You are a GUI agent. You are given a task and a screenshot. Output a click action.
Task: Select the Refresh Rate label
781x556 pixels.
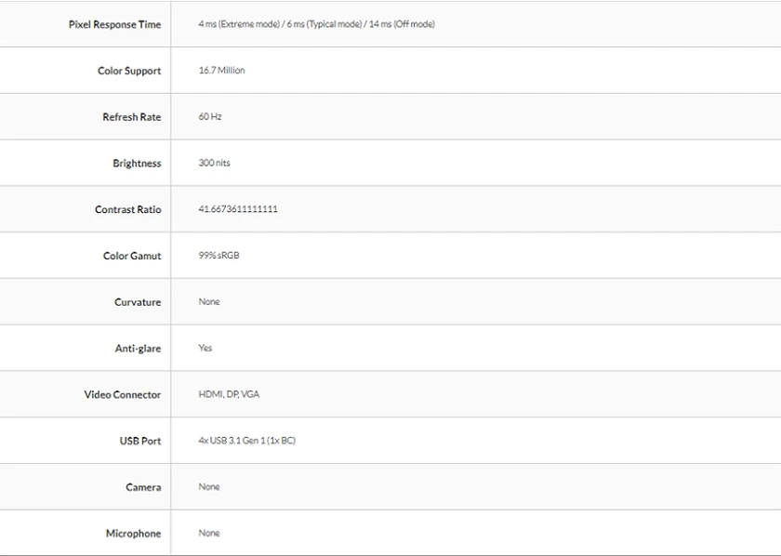click(132, 117)
